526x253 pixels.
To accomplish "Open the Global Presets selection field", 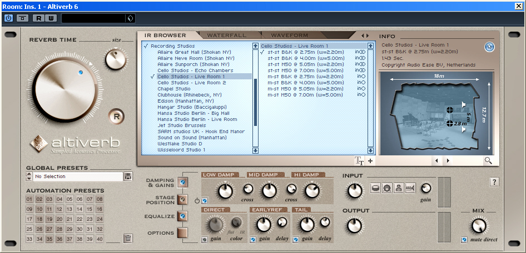I will click(x=78, y=176).
